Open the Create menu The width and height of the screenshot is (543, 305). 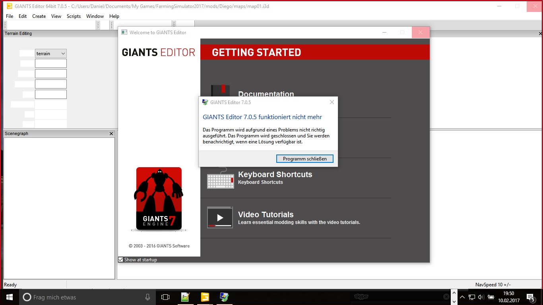click(39, 16)
